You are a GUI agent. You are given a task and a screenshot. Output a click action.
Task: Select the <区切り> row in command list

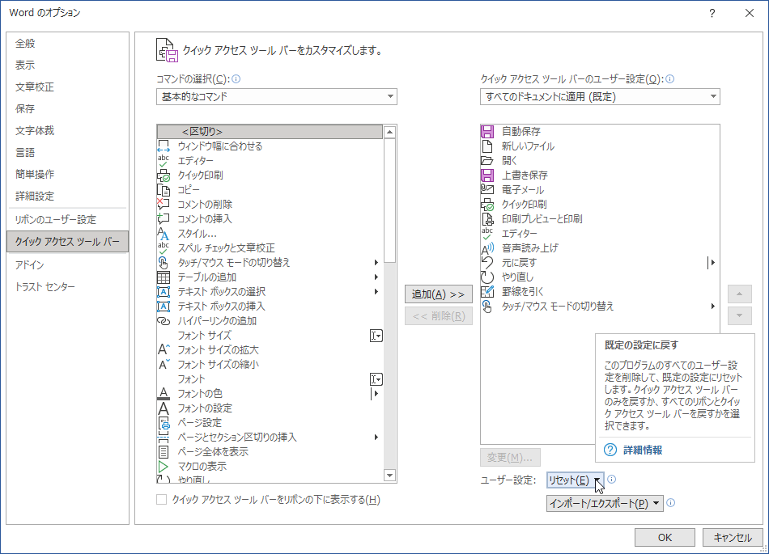pyautogui.click(x=270, y=132)
